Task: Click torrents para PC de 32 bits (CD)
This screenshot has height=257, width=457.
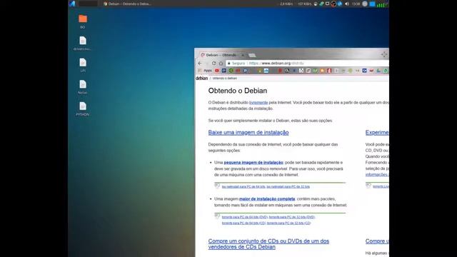Action: pos(288,223)
